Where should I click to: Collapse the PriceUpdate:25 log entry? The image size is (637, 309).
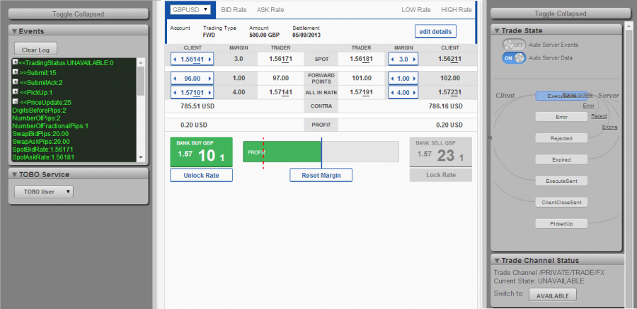click(15, 101)
